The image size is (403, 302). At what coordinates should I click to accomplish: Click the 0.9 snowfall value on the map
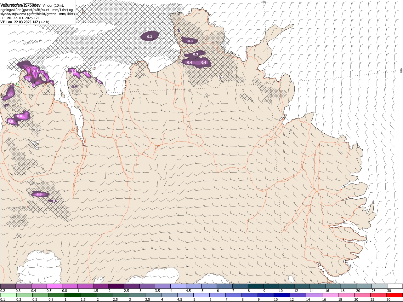[33, 85]
